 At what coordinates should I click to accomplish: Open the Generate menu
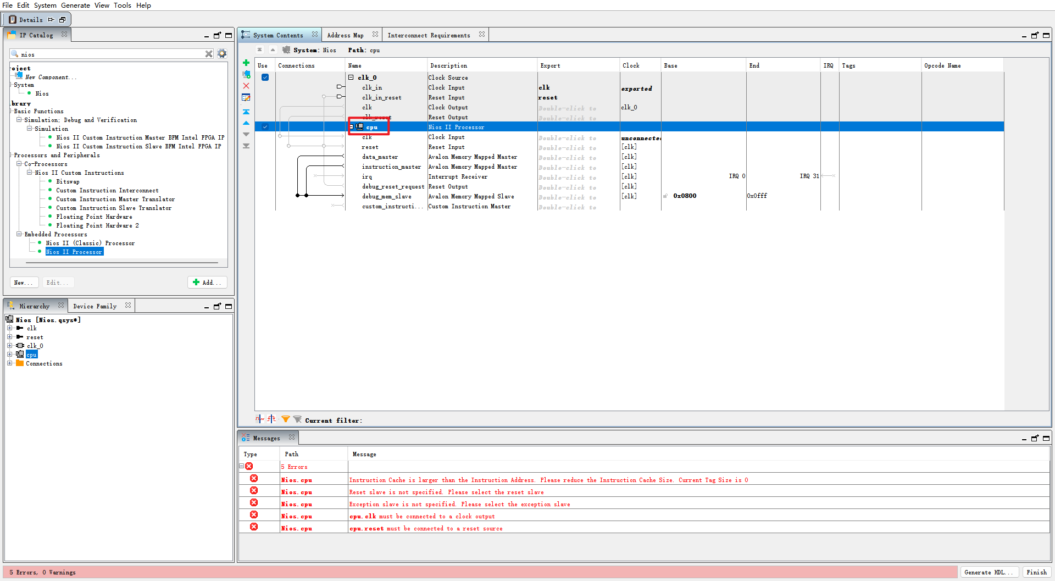(x=75, y=5)
